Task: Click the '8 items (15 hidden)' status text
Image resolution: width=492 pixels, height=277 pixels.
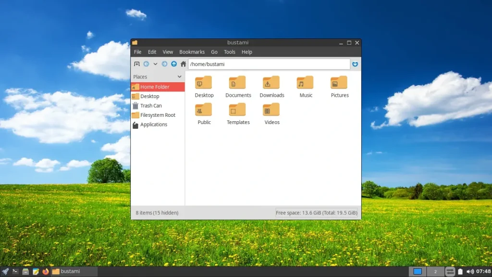Action: (x=157, y=213)
